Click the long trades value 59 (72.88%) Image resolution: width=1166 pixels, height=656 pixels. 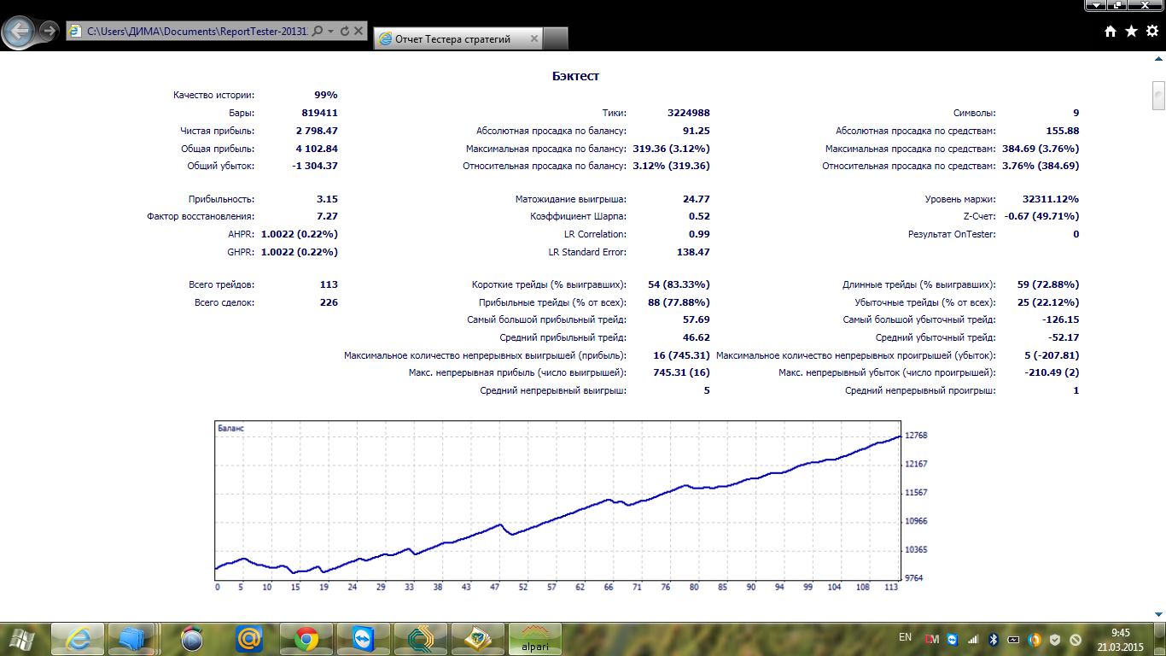click(1049, 284)
